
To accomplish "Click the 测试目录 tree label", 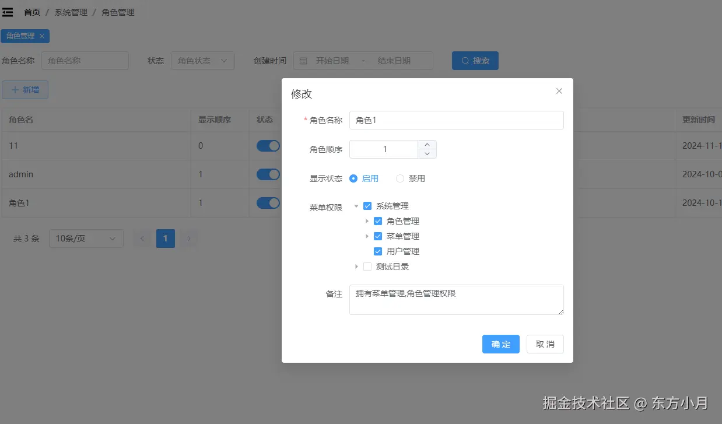I will [392, 267].
